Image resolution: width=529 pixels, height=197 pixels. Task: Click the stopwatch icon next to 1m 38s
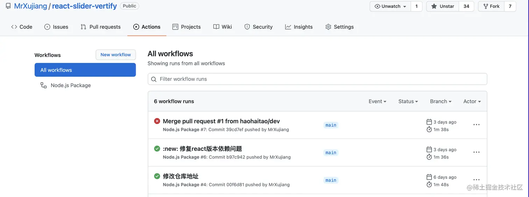point(429,129)
